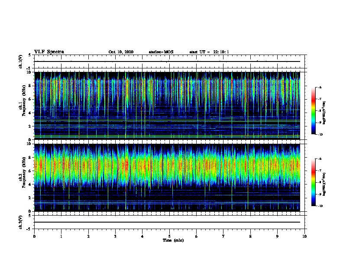Click time axis tick label "1"
Screen dimensions: 343x265
tap(61, 236)
